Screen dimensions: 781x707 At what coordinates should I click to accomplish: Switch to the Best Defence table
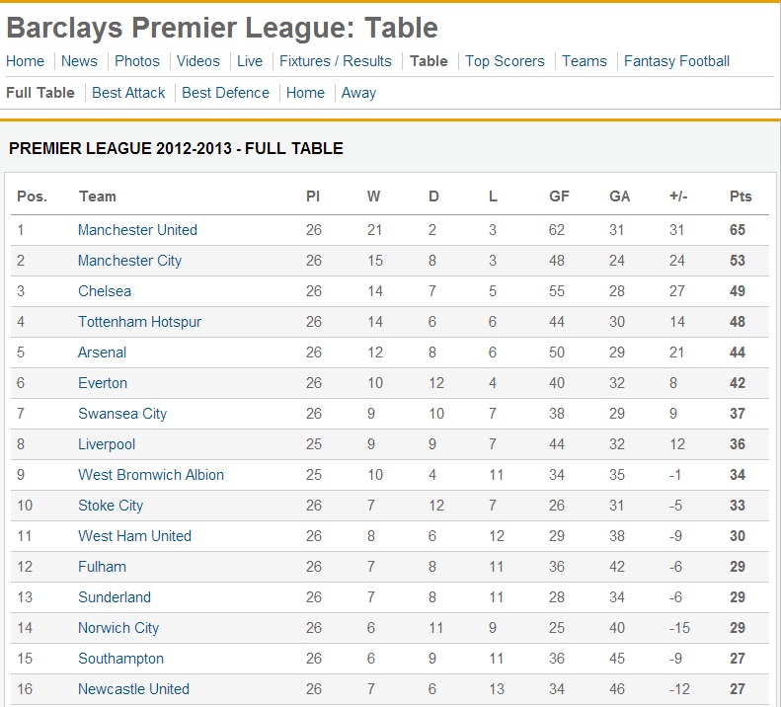226,93
